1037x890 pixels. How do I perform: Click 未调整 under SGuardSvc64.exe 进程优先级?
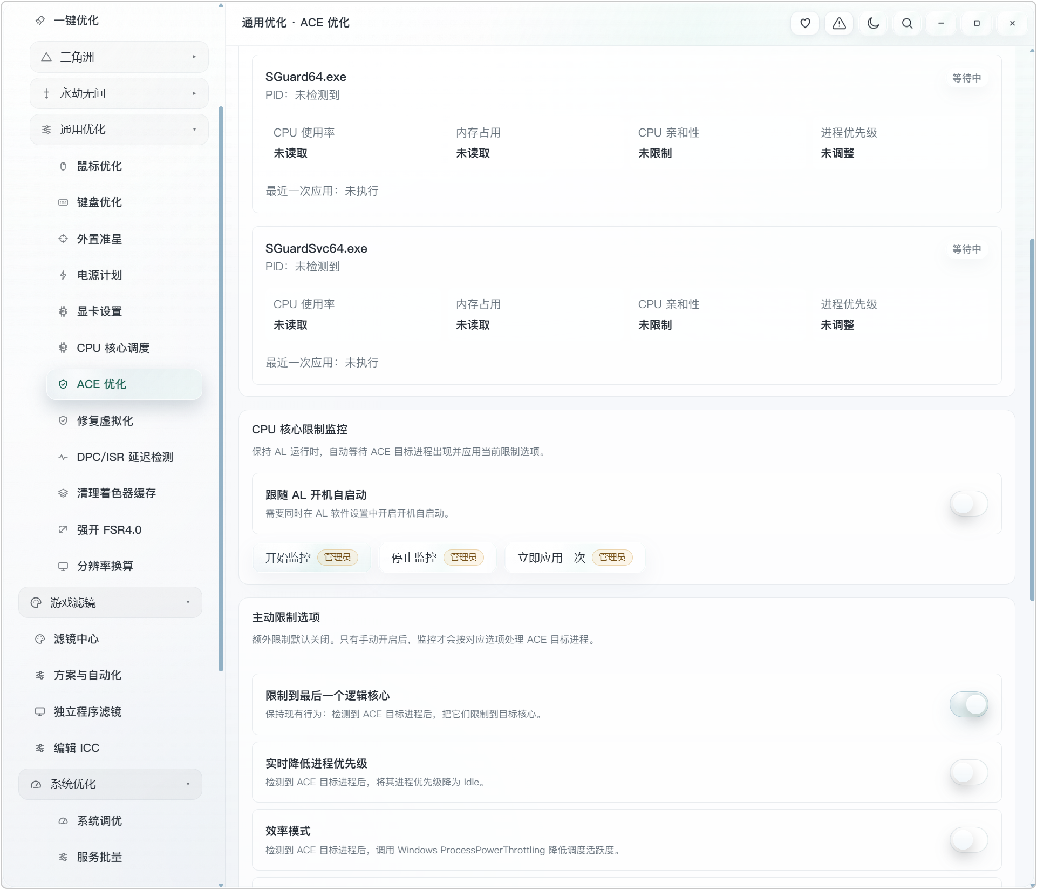point(837,325)
